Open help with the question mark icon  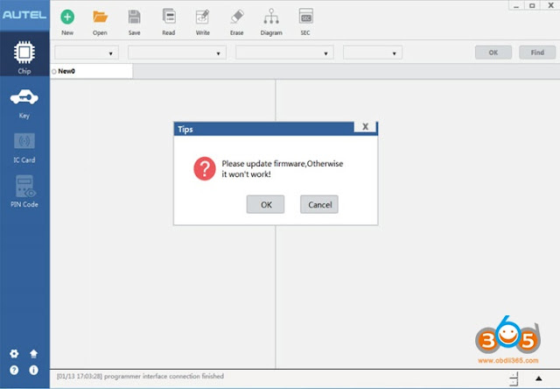[x=14, y=370]
